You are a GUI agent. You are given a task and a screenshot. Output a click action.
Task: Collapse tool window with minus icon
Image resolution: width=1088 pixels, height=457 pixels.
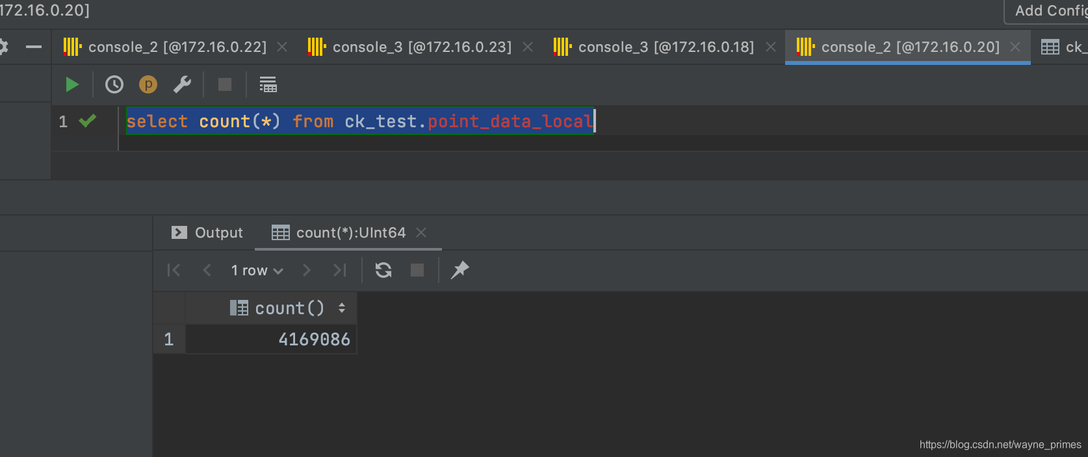(34, 47)
